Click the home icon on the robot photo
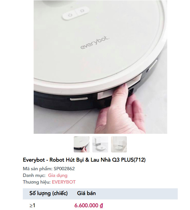The height and width of the screenshot is (210, 190). pos(82,11)
